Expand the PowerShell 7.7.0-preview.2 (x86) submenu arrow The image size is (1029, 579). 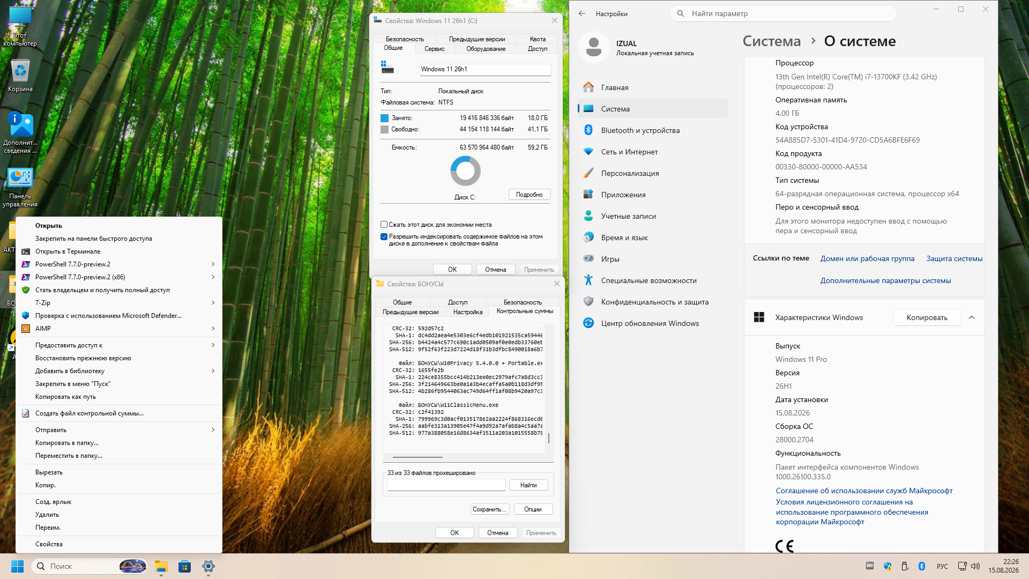pyautogui.click(x=213, y=277)
